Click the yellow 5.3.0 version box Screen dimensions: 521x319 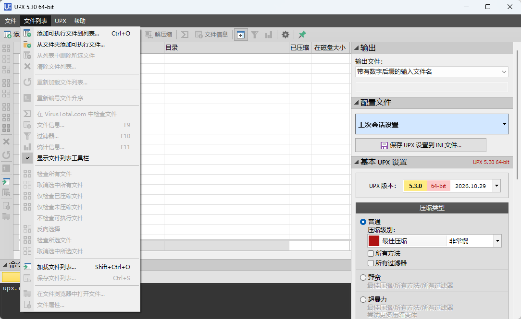[415, 186]
